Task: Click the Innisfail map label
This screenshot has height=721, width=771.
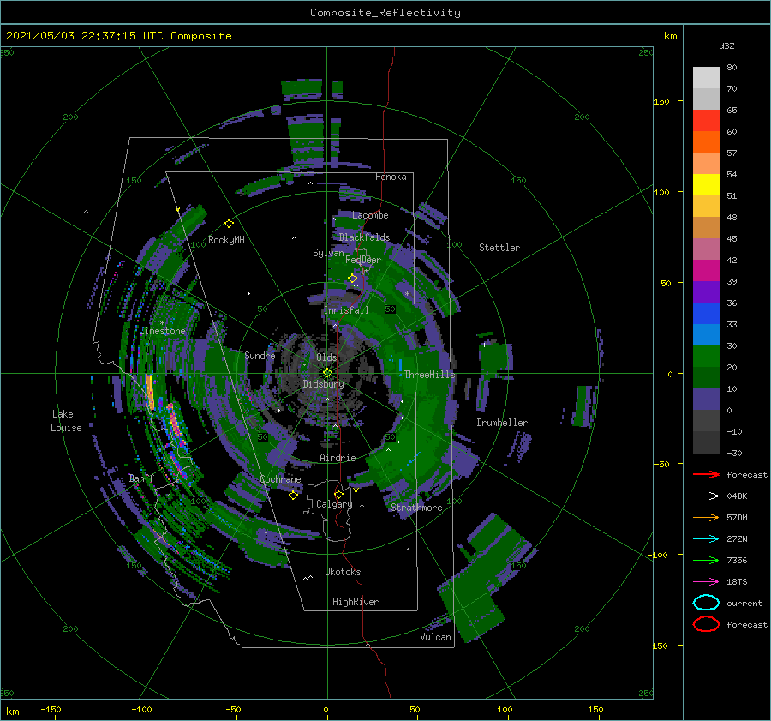Action: pyautogui.click(x=346, y=310)
